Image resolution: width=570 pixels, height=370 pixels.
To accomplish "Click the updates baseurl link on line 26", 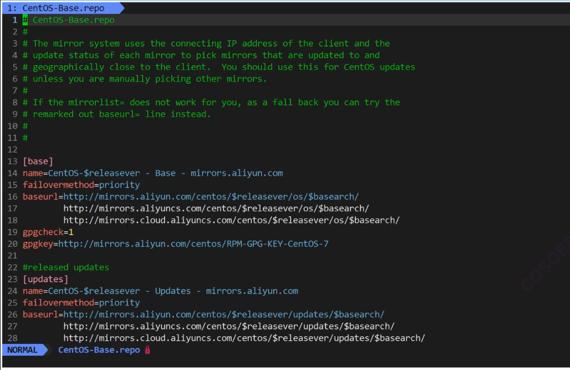I will [x=224, y=315].
